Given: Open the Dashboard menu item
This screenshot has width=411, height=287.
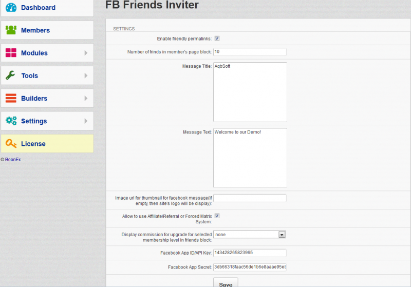Looking at the screenshot, I should tap(47, 8).
